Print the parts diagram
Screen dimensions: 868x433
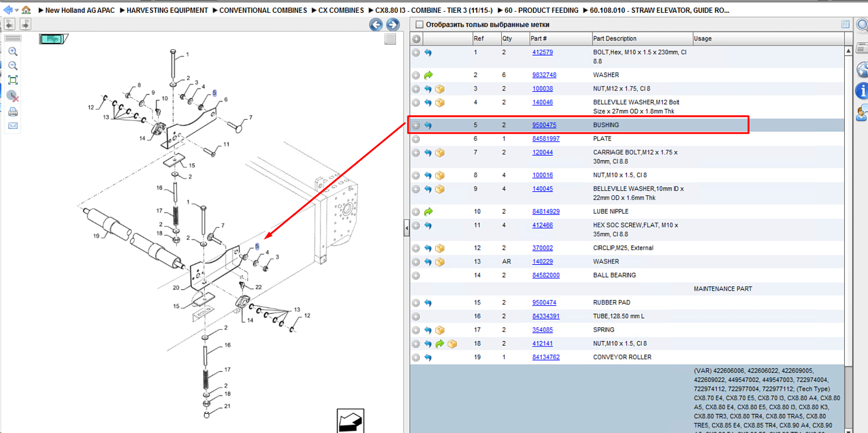pos(13,112)
